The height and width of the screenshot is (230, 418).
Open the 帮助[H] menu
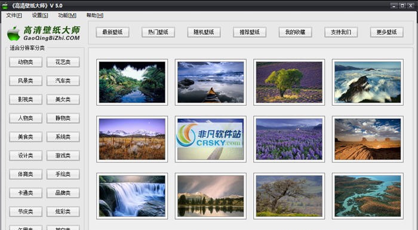point(94,16)
